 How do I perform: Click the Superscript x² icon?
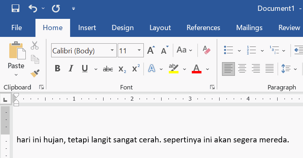tap(136, 68)
